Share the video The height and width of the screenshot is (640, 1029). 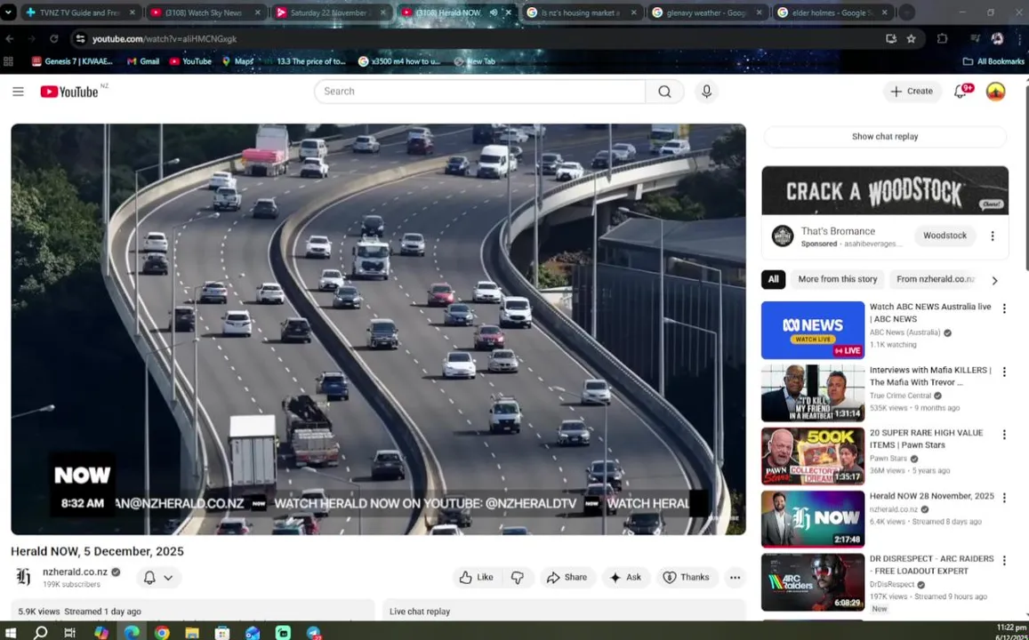(567, 577)
